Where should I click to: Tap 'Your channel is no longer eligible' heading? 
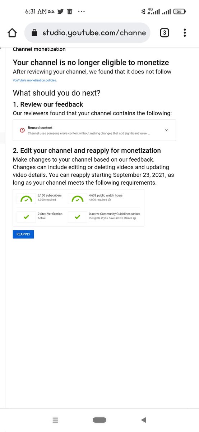(x=91, y=62)
